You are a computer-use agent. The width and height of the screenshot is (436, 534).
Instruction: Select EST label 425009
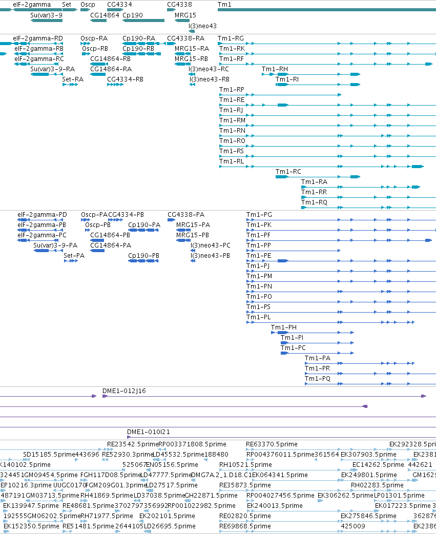point(353,526)
